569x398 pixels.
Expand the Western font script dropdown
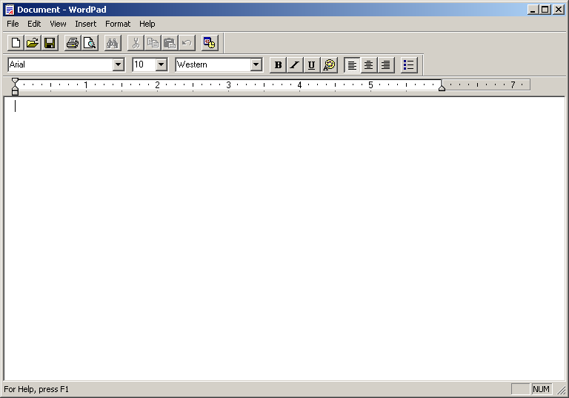tap(256, 65)
